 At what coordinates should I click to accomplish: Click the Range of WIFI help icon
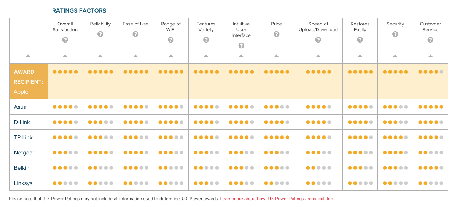171,40
